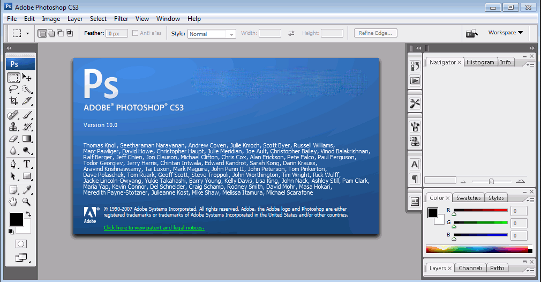Image resolution: width=541 pixels, height=282 pixels.
Task: Select the Clone Stamp tool
Action: point(14,127)
